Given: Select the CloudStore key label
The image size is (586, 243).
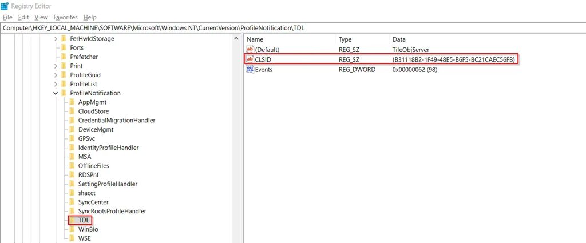Looking at the screenshot, I should [94, 111].
